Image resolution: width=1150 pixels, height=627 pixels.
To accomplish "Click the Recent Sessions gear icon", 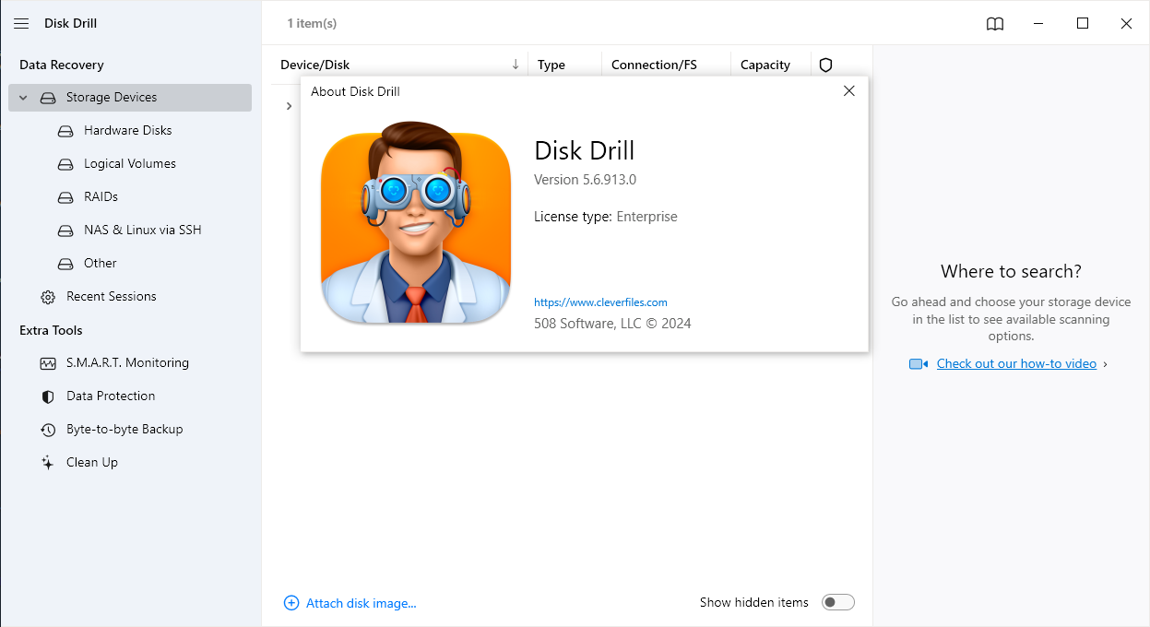I will (x=48, y=297).
